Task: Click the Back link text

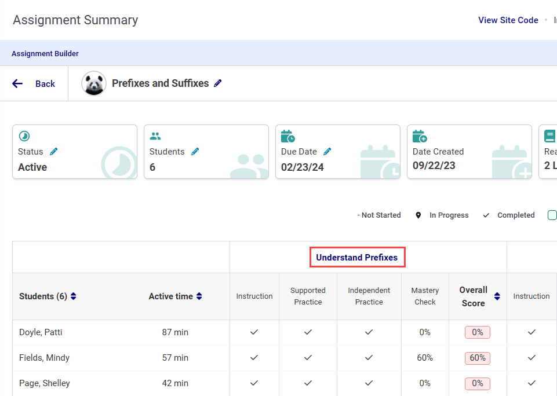Action: 45,84
